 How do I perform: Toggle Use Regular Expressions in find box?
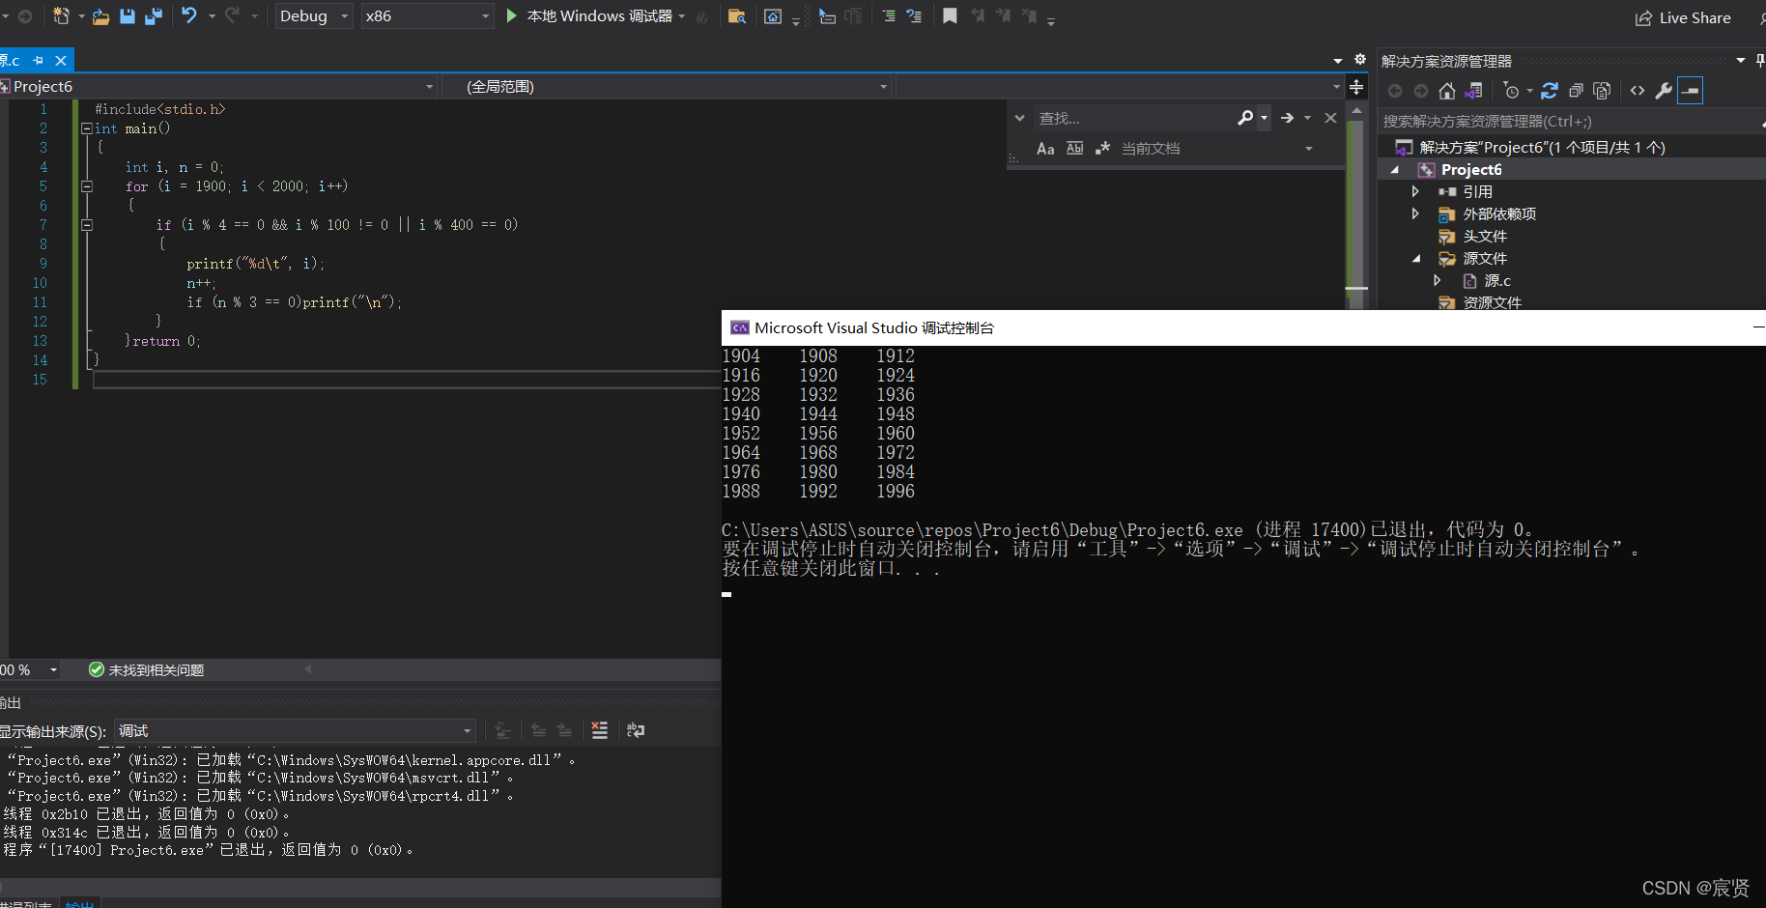tap(1102, 149)
